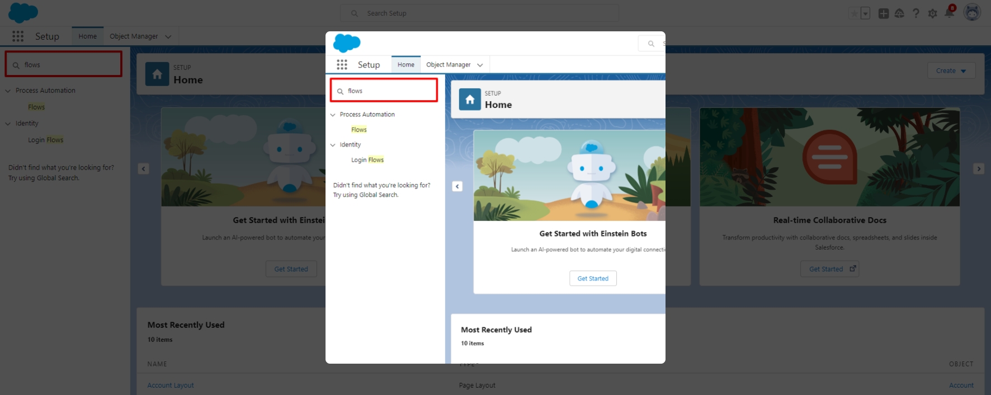This screenshot has height=395, width=991.
Task: View notifications via the bell icon
Action: pyautogui.click(x=949, y=13)
